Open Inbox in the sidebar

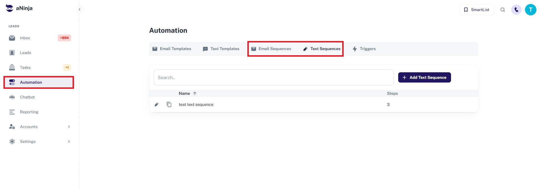click(25, 38)
